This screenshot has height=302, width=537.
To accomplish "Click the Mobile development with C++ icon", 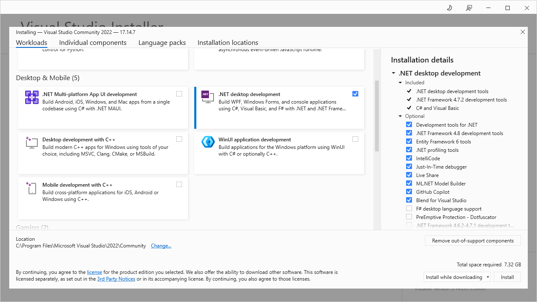I will point(32,188).
